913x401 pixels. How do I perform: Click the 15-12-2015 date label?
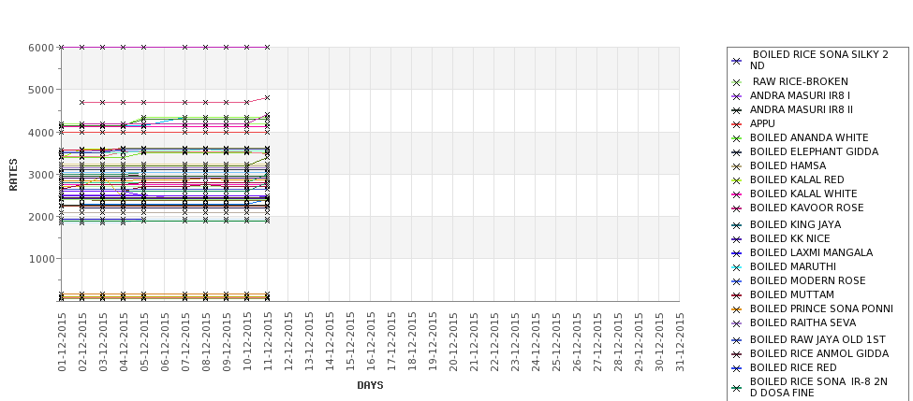(350, 342)
